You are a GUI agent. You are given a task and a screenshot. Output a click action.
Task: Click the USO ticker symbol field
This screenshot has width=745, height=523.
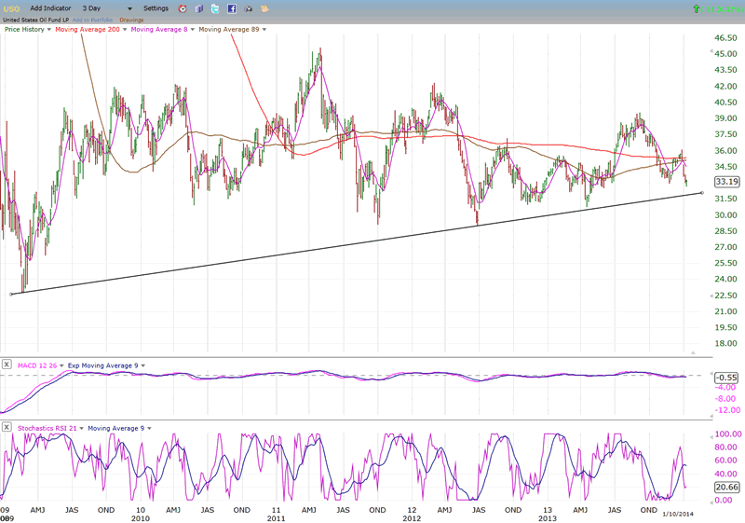pos(11,8)
